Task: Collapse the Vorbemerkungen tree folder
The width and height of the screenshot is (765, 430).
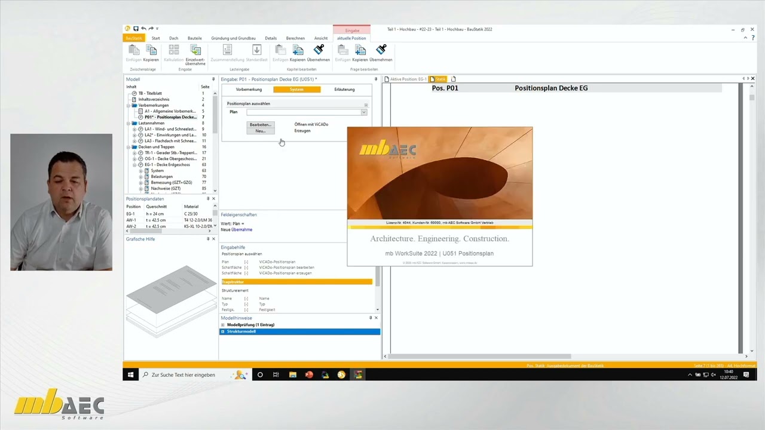Action: [x=128, y=106]
